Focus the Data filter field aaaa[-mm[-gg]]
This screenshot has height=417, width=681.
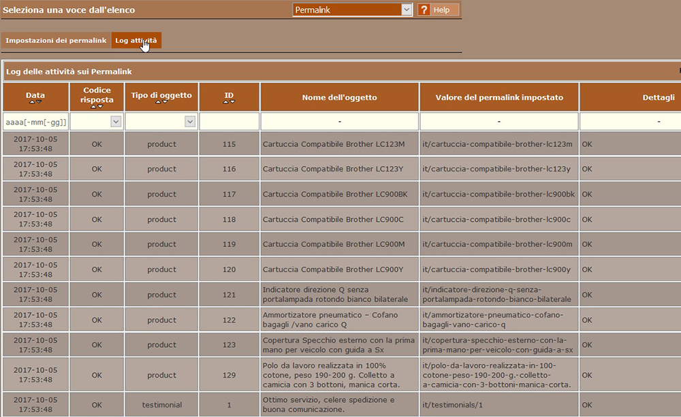(x=35, y=122)
